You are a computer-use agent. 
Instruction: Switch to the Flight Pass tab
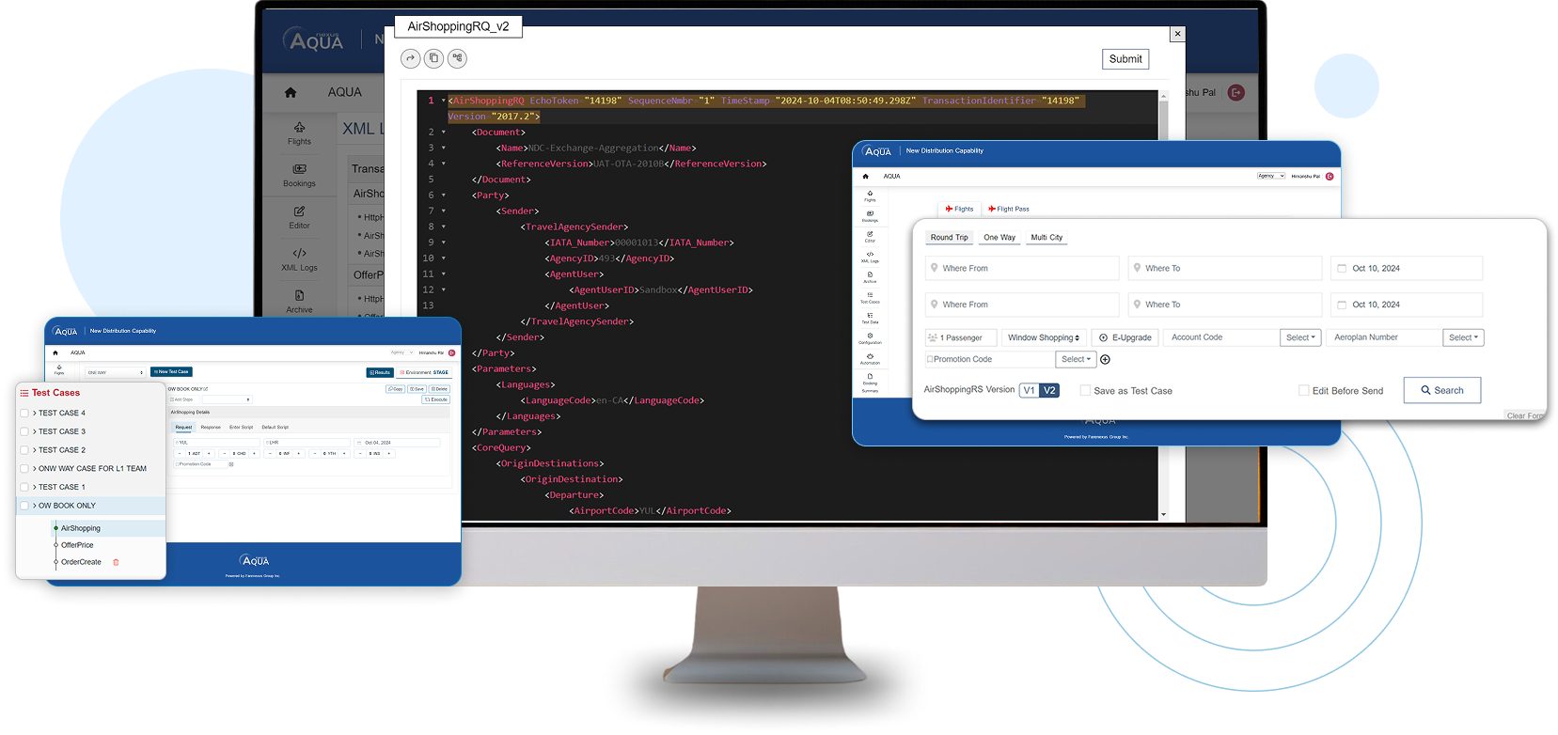pyautogui.click(x=1009, y=209)
